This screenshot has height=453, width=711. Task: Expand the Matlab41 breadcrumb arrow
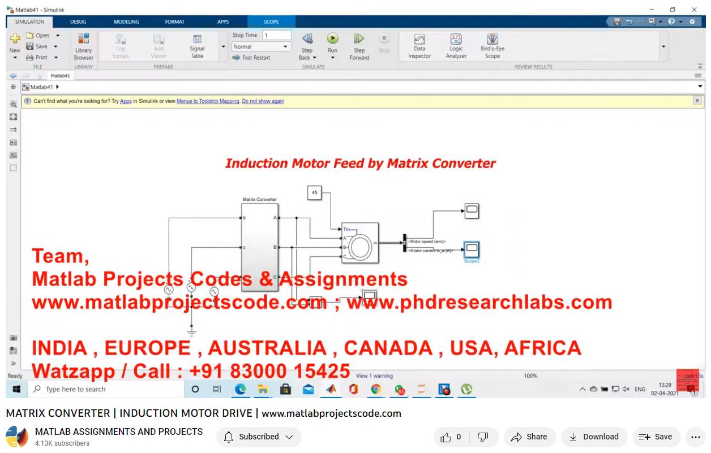tap(58, 87)
